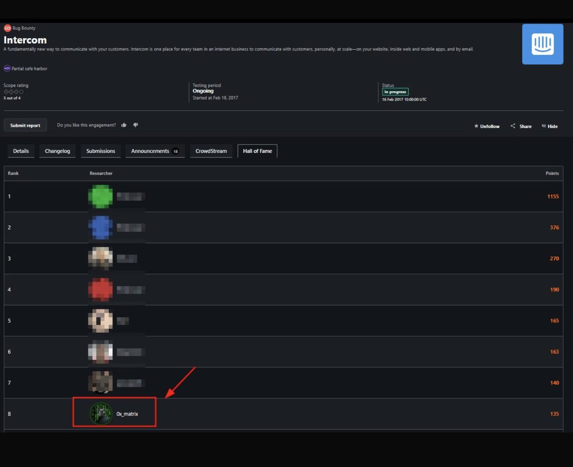The height and width of the screenshot is (467, 573).
Task: Click the thumbs down dislike icon
Action: (x=136, y=125)
